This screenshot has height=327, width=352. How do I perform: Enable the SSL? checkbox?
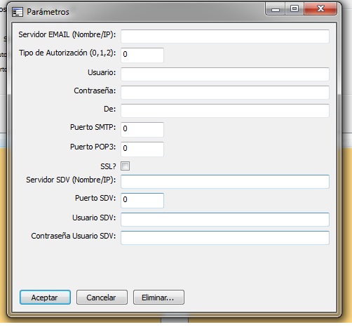pos(125,166)
